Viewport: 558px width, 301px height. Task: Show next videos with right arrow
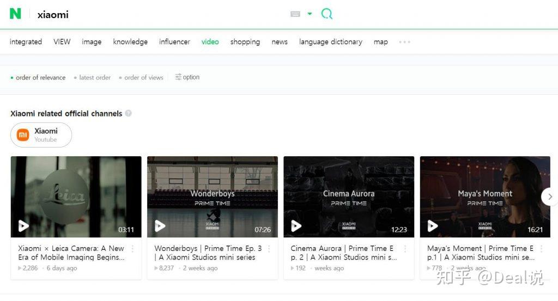click(x=550, y=196)
